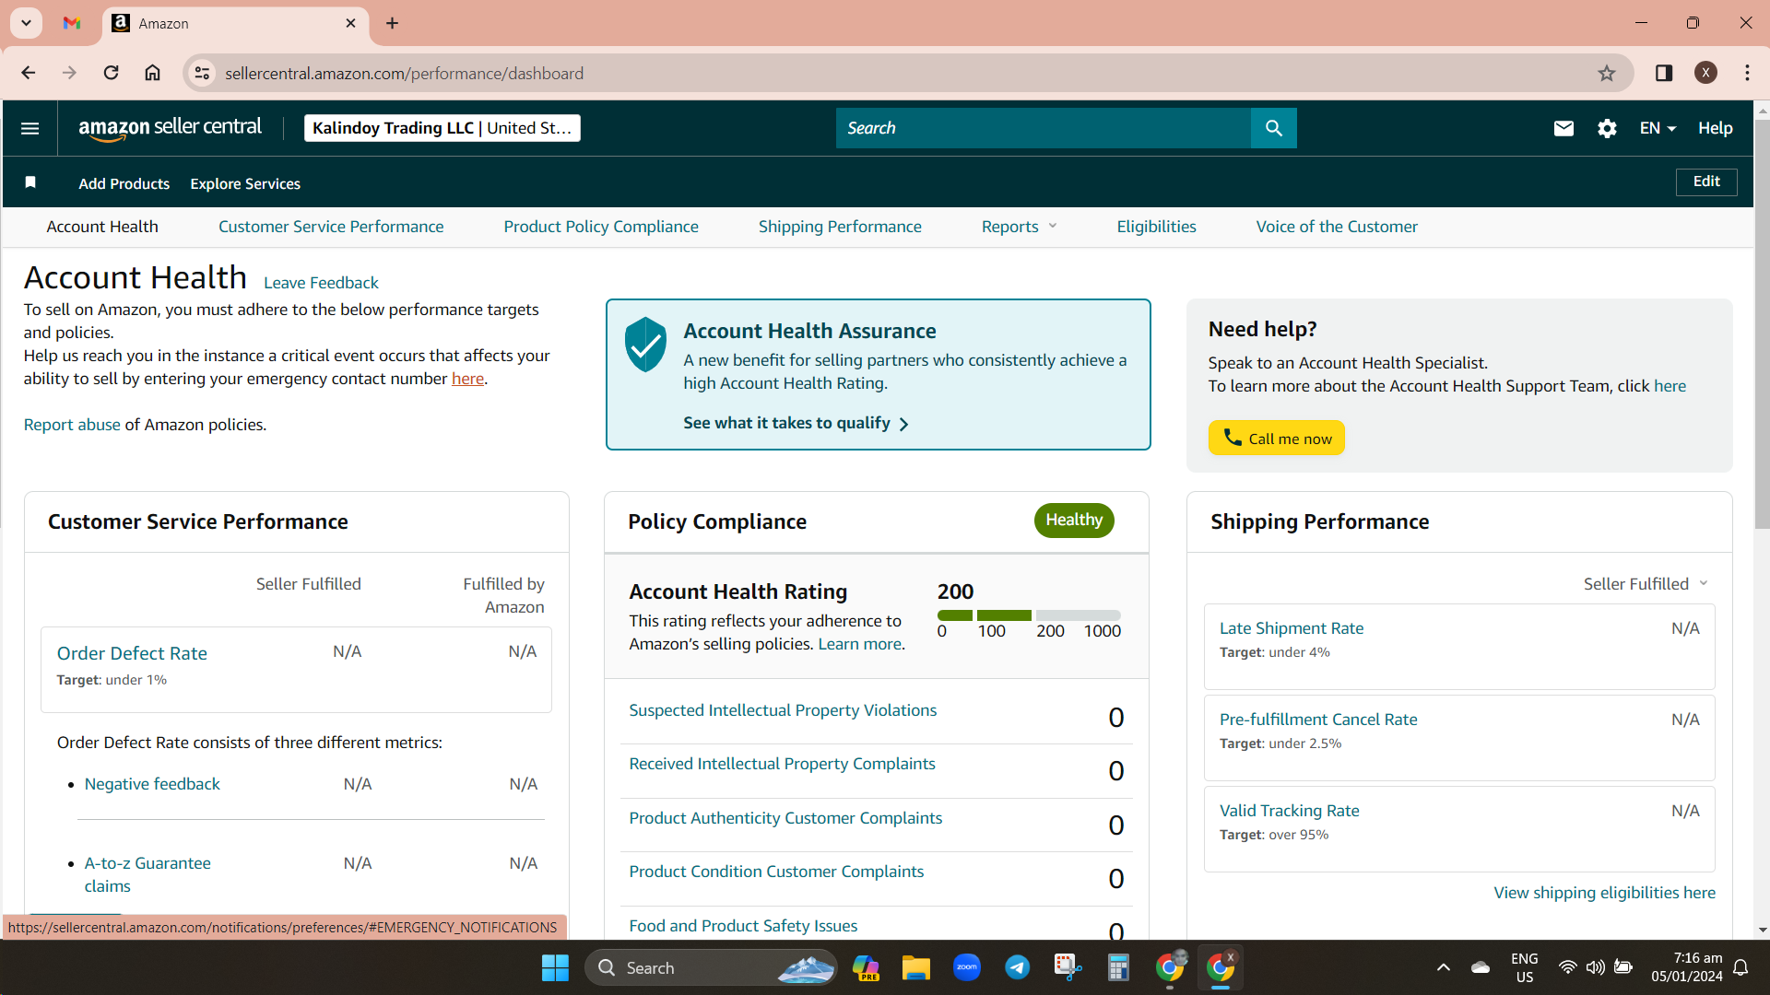Screen dimensions: 1770x995
Task: Open the Snipping Tool in taskbar
Action: pos(1068,967)
